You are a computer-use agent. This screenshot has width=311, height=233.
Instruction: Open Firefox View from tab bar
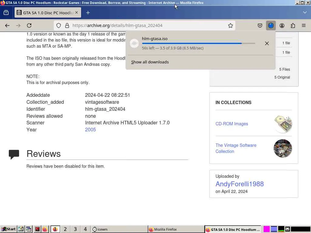(6, 13)
